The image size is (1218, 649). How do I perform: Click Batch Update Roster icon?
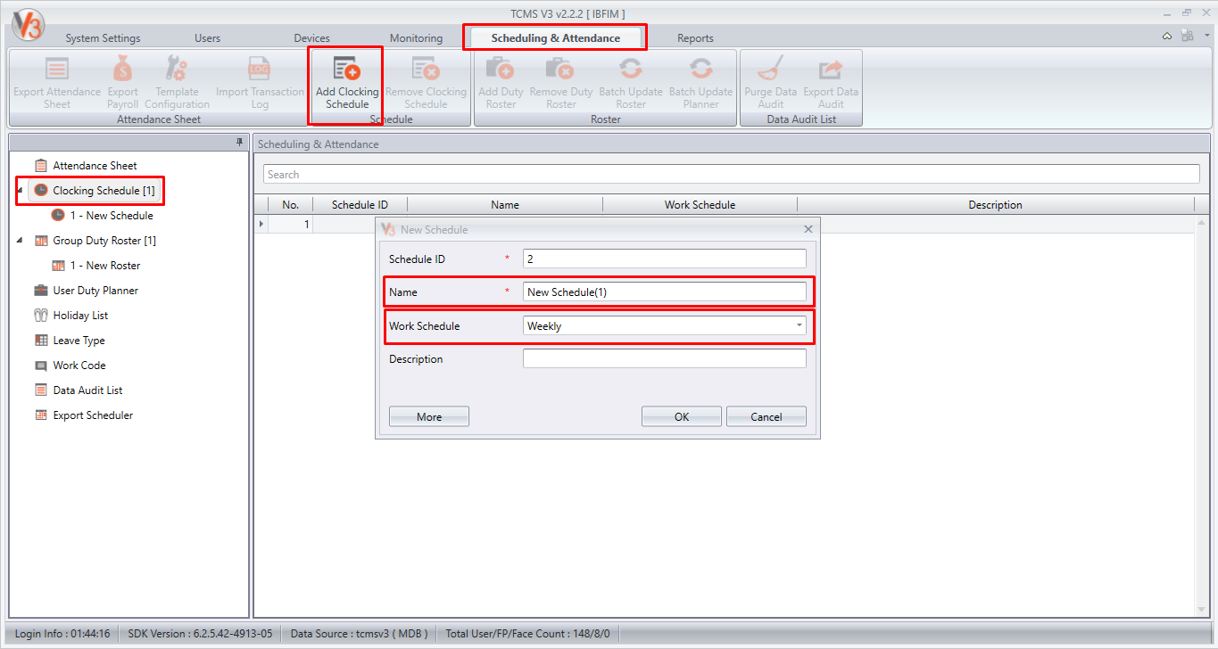[x=631, y=70]
